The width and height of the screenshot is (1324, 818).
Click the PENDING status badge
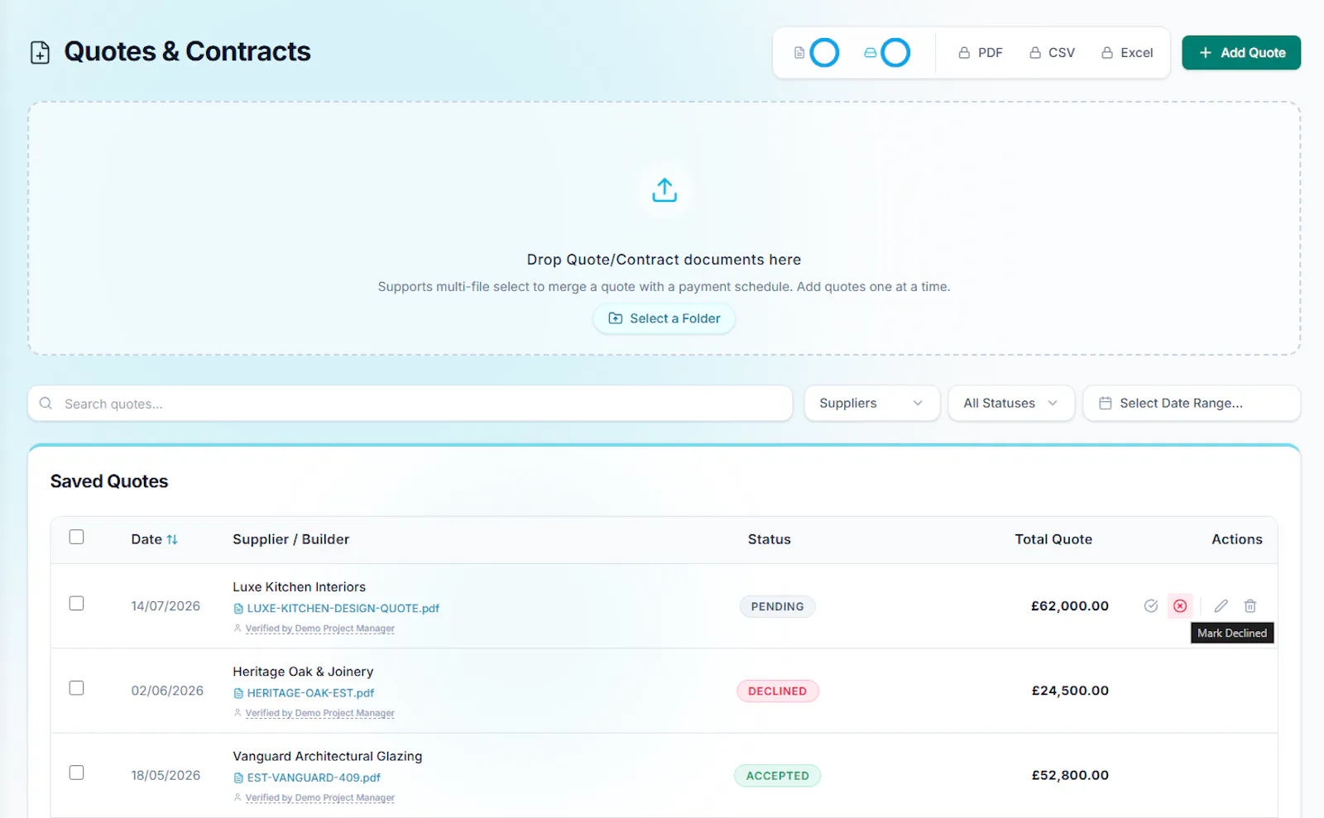pos(777,606)
